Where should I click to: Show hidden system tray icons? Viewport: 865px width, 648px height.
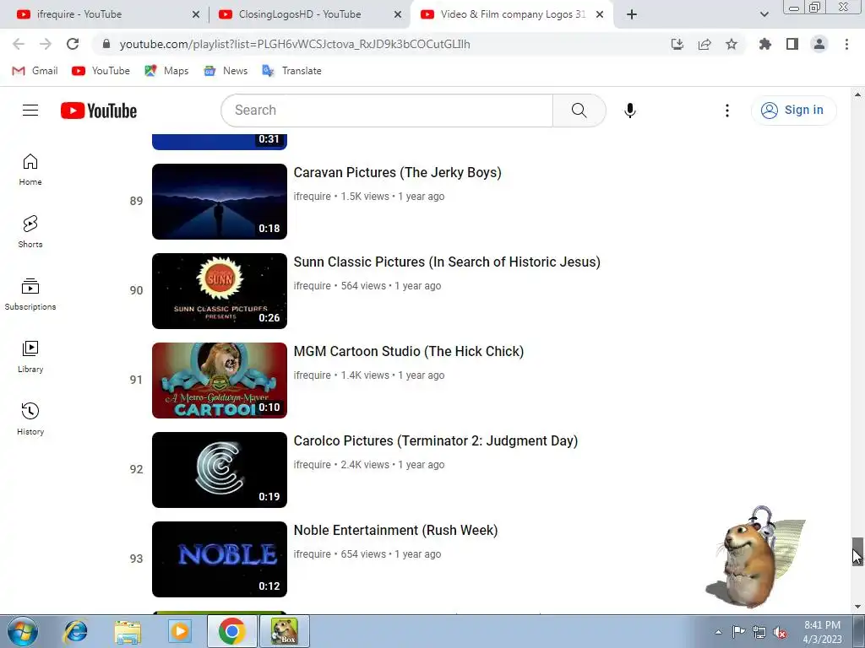click(718, 632)
